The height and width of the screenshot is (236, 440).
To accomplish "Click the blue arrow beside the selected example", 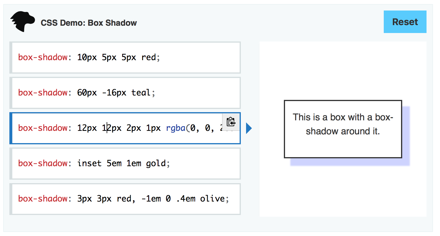I will [x=249, y=128].
